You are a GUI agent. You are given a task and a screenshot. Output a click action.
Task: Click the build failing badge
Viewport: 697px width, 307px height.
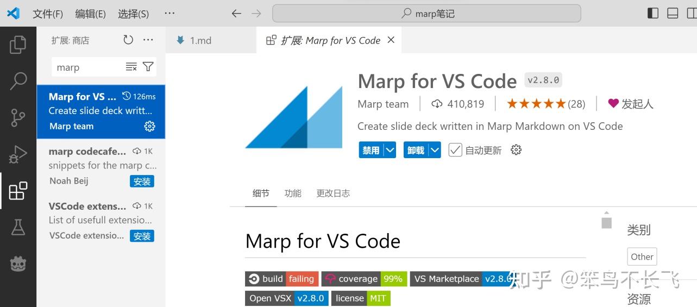[281, 279]
